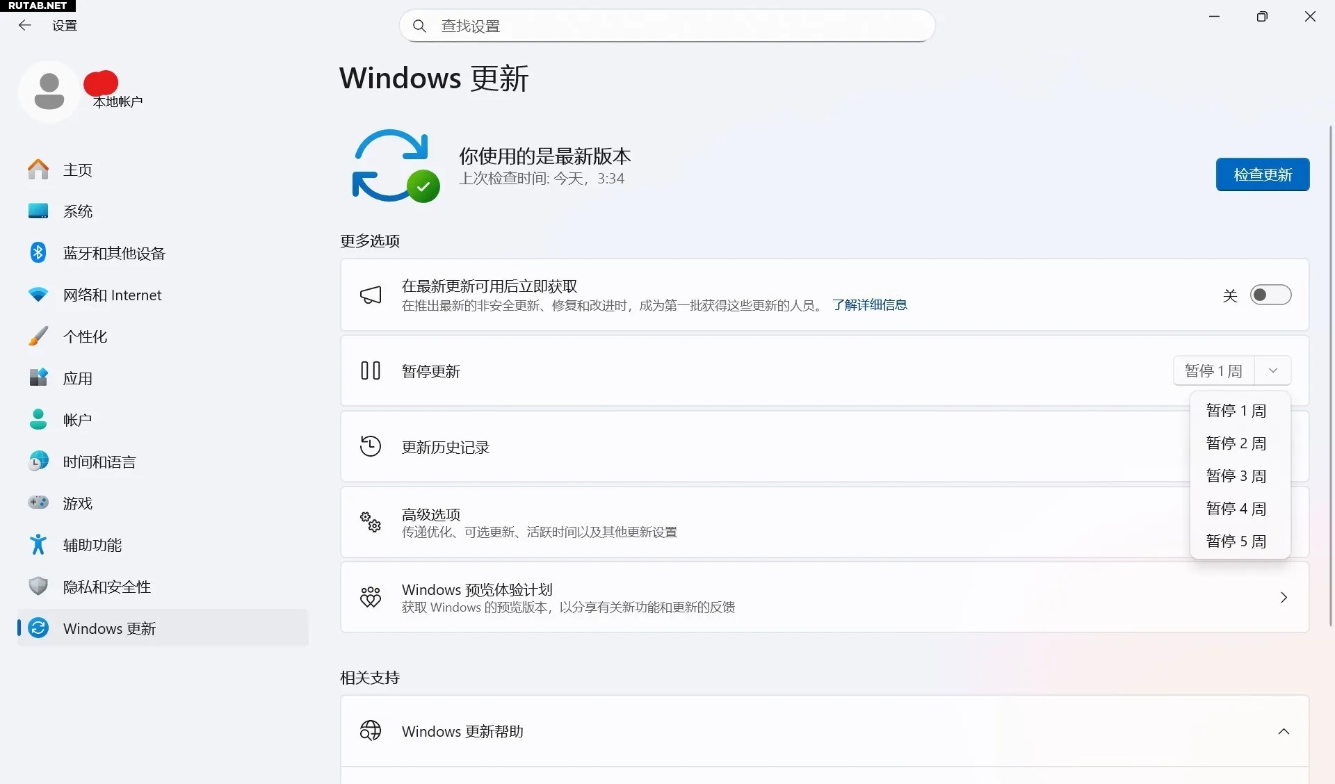The height and width of the screenshot is (784, 1335).
Task: Click the 关 toggle status label
Action: (x=1230, y=296)
